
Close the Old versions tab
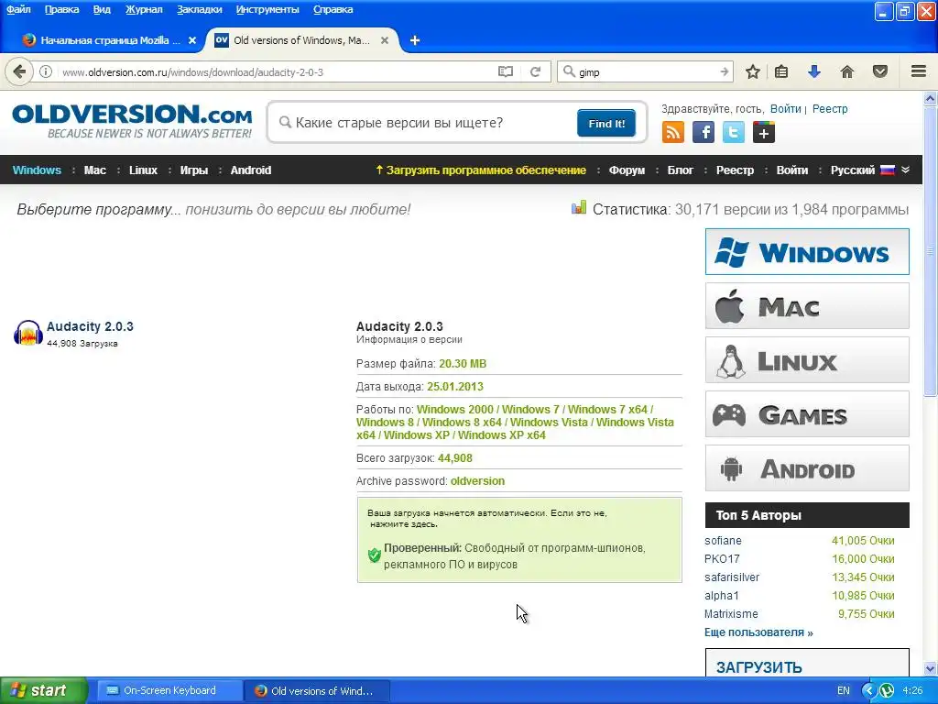click(x=385, y=40)
